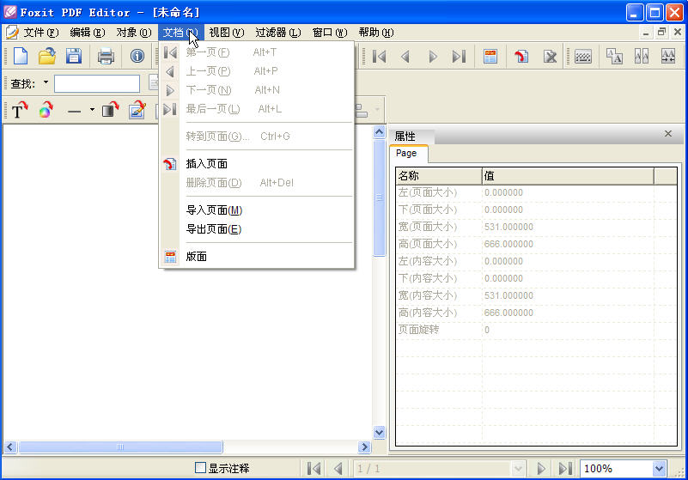
Task: Click the horizontal scrollbar thumb
Action: click(x=120, y=447)
